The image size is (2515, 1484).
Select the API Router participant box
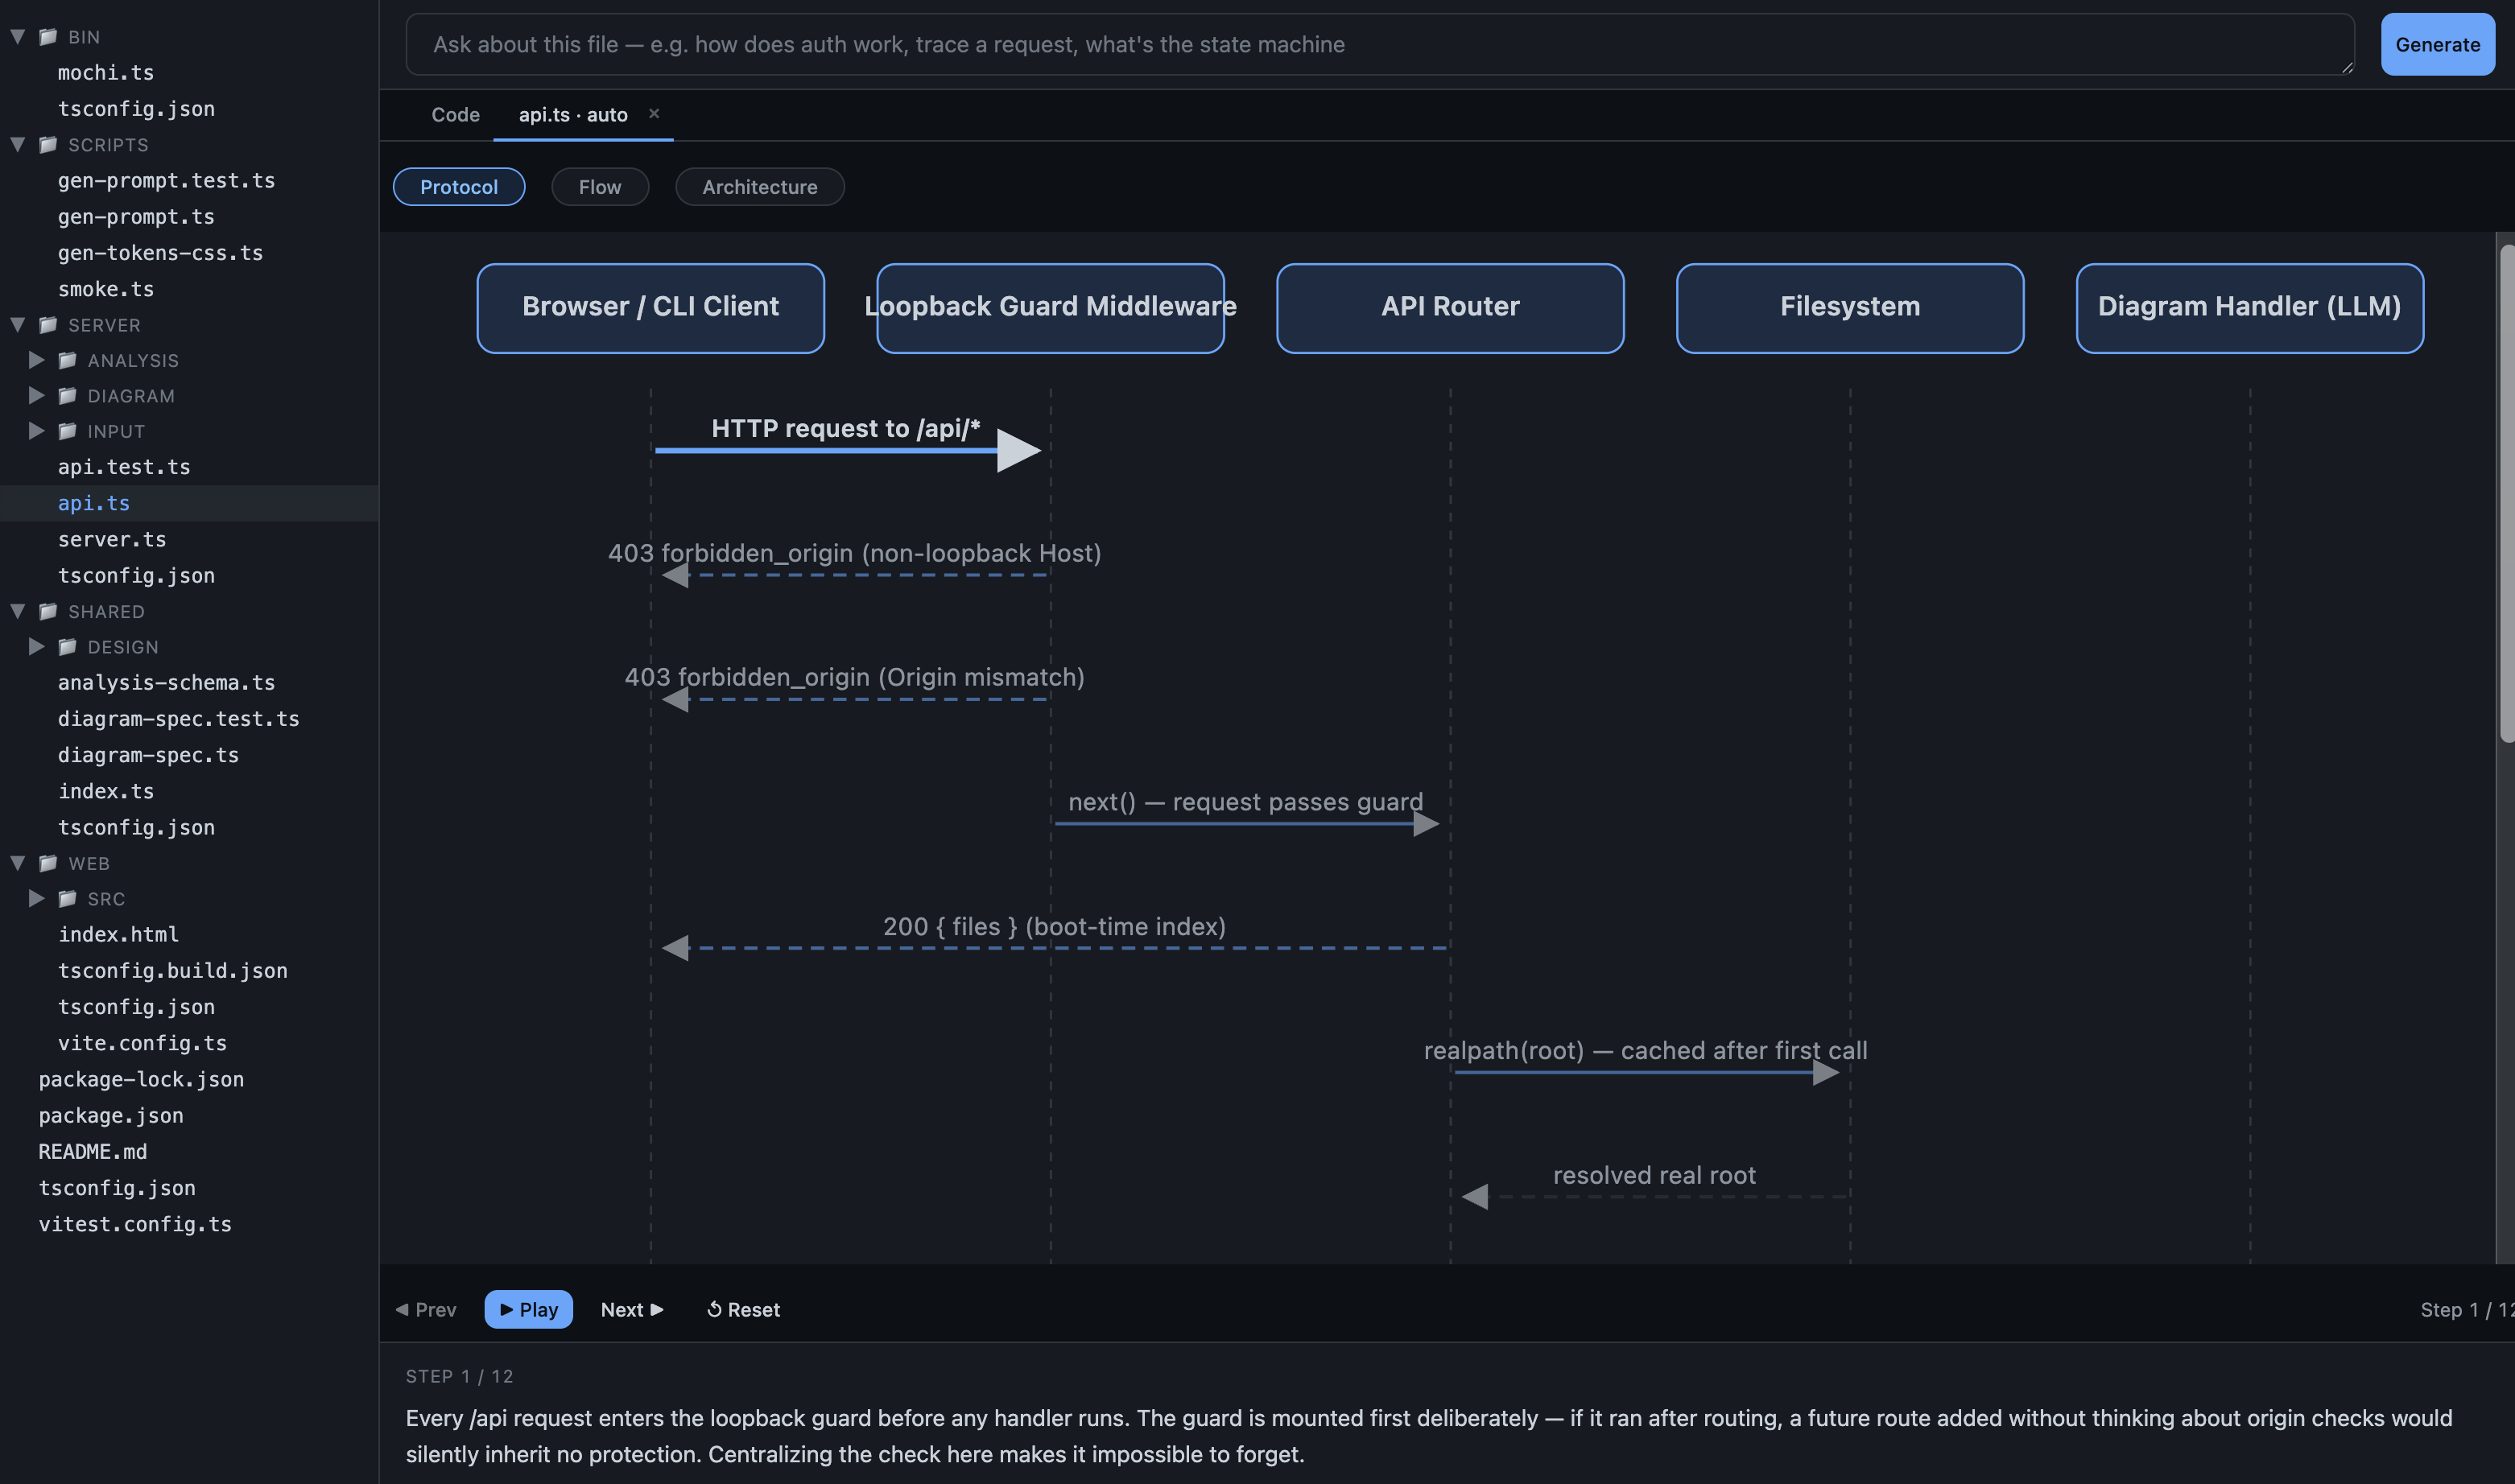tap(1451, 308)
